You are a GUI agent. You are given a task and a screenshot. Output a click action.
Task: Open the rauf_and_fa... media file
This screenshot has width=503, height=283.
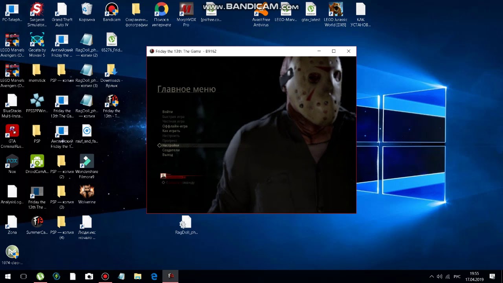(x=87, y=134)
